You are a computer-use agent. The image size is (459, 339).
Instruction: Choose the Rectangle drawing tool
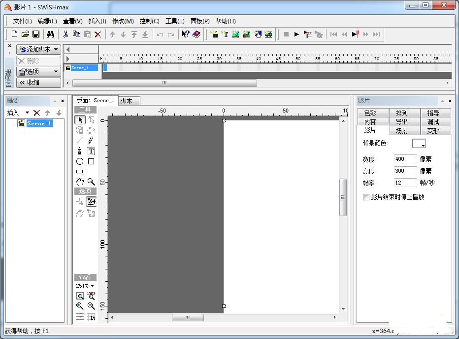pos(91,161)
